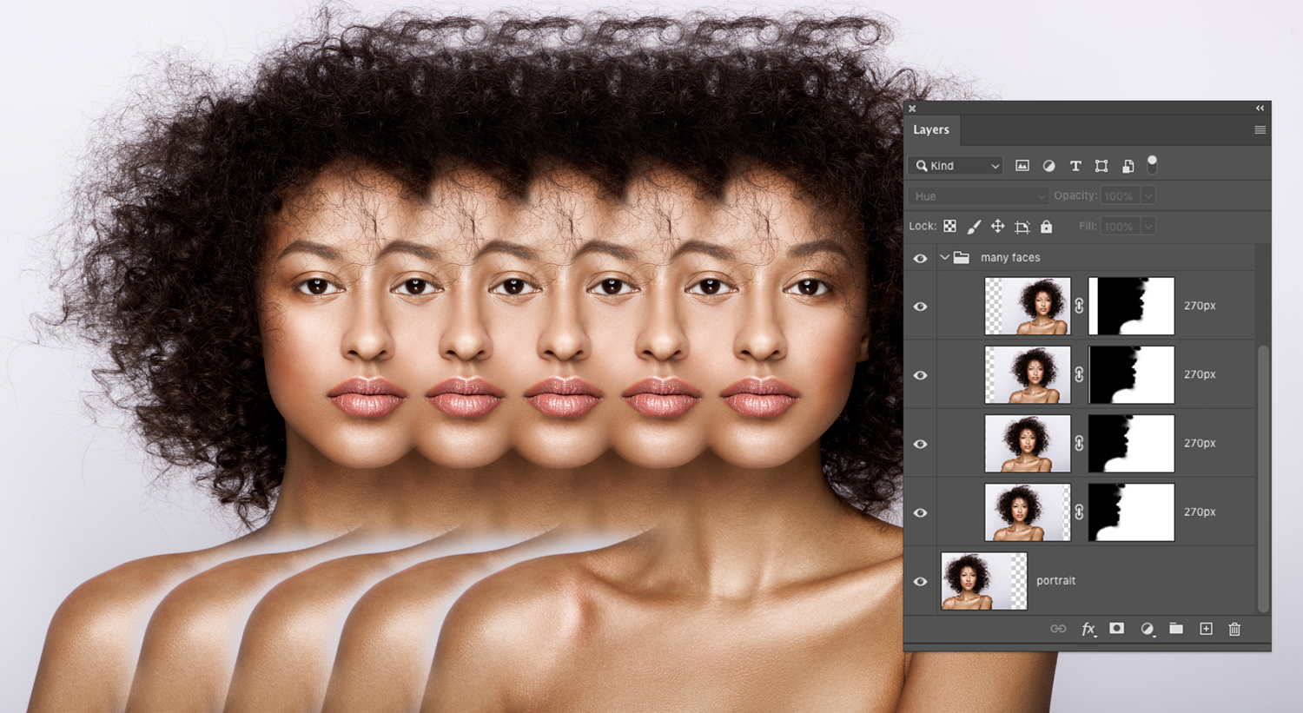
Task: Switch to the Layers tab
Action: pos(931,129)
